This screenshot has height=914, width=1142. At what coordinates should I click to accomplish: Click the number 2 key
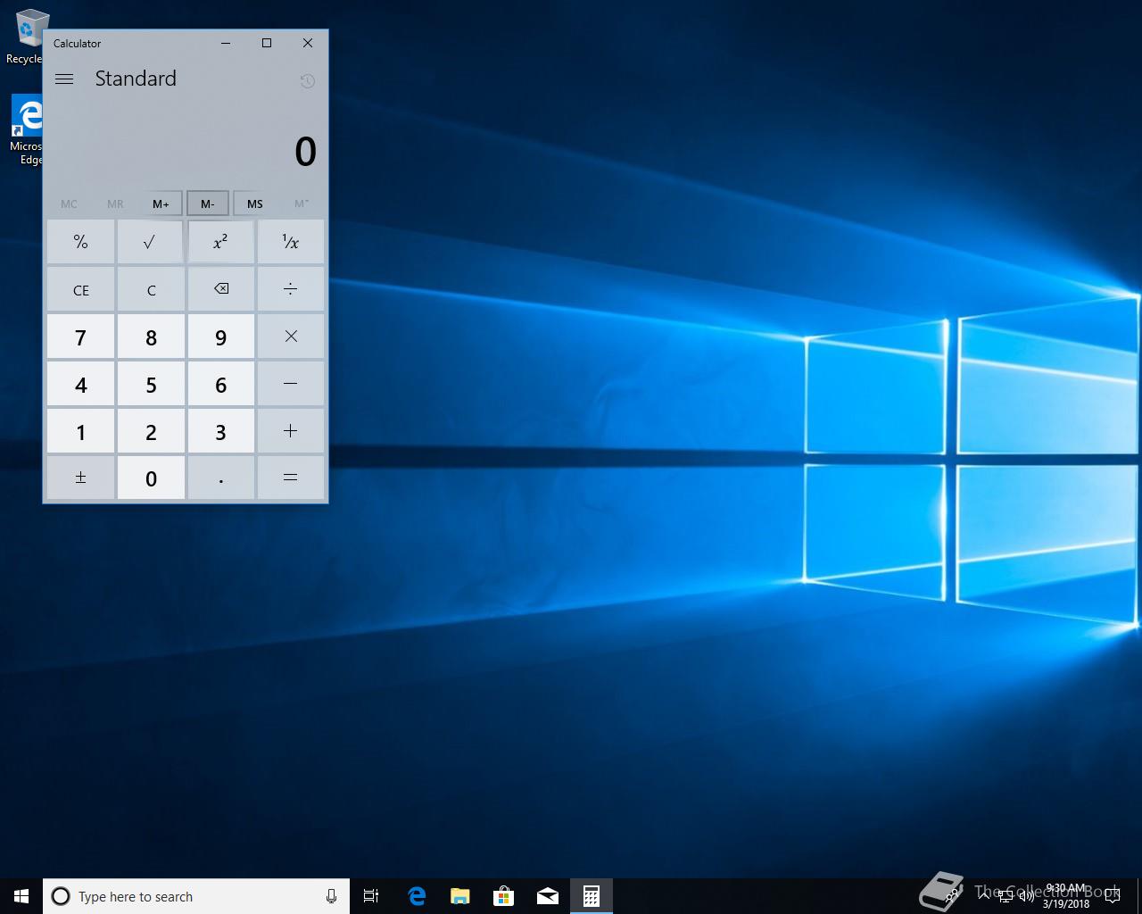click(151, 431)
